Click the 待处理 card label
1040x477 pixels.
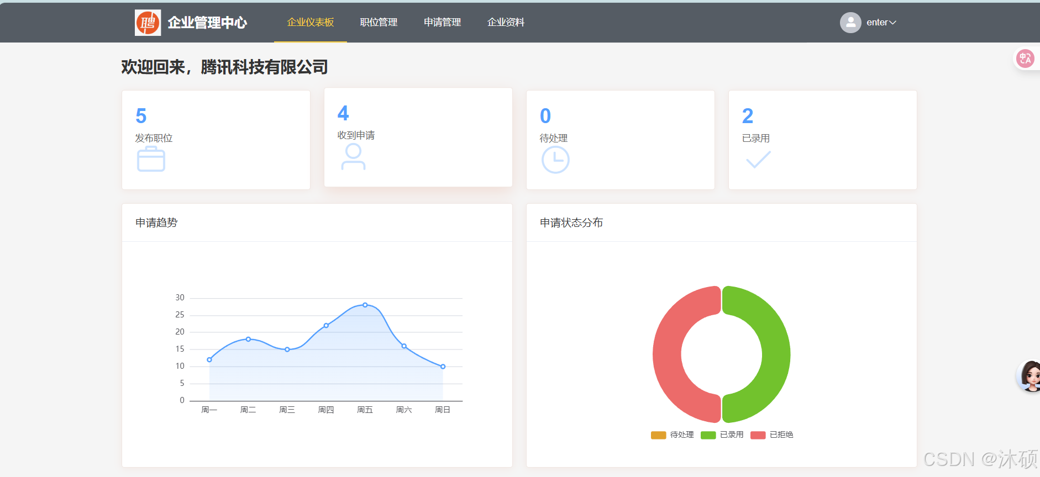(554, 138)
